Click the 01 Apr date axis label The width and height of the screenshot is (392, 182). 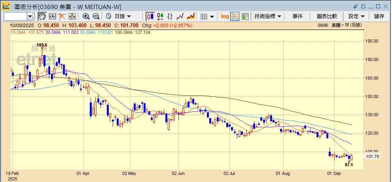[83, 173]
